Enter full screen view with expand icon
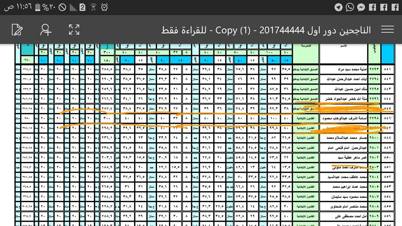This screenshot has width=402, height=226. (x=74, y=29)
